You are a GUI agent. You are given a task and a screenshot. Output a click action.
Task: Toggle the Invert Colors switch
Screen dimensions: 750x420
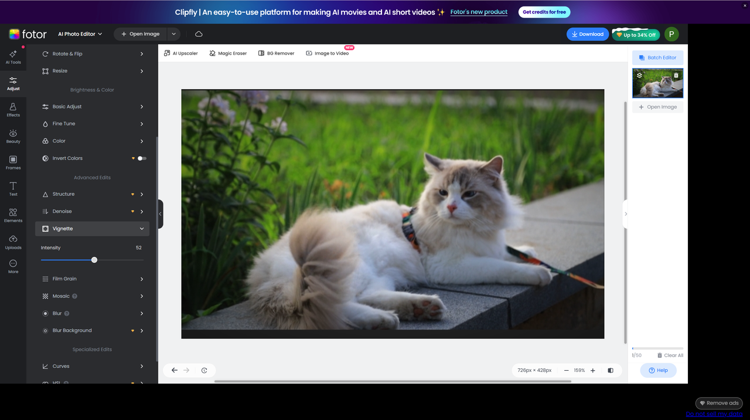tap(142, 158)
